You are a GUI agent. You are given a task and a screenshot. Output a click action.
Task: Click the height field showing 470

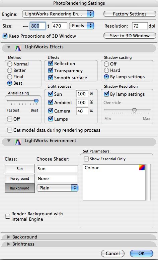pyautogui.click(x=60, y=26)
